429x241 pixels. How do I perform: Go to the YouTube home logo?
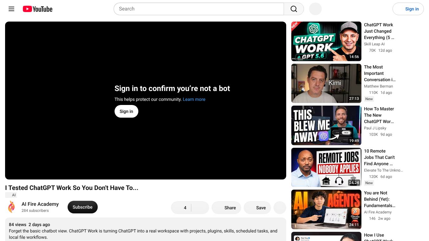click(37, 9)
